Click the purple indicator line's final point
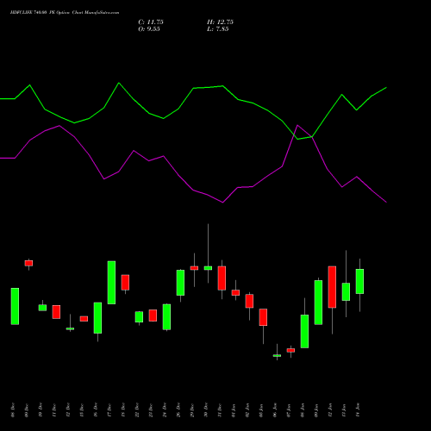431x431 pixels. [x=386, y=203]
